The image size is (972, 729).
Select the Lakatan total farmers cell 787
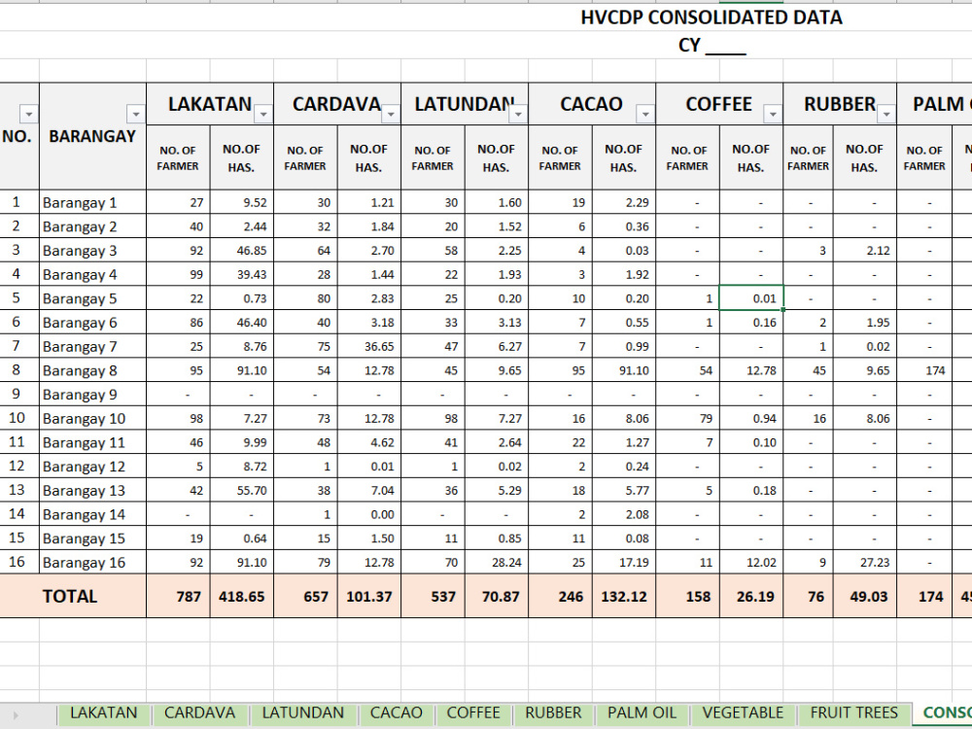pos(179,596)
